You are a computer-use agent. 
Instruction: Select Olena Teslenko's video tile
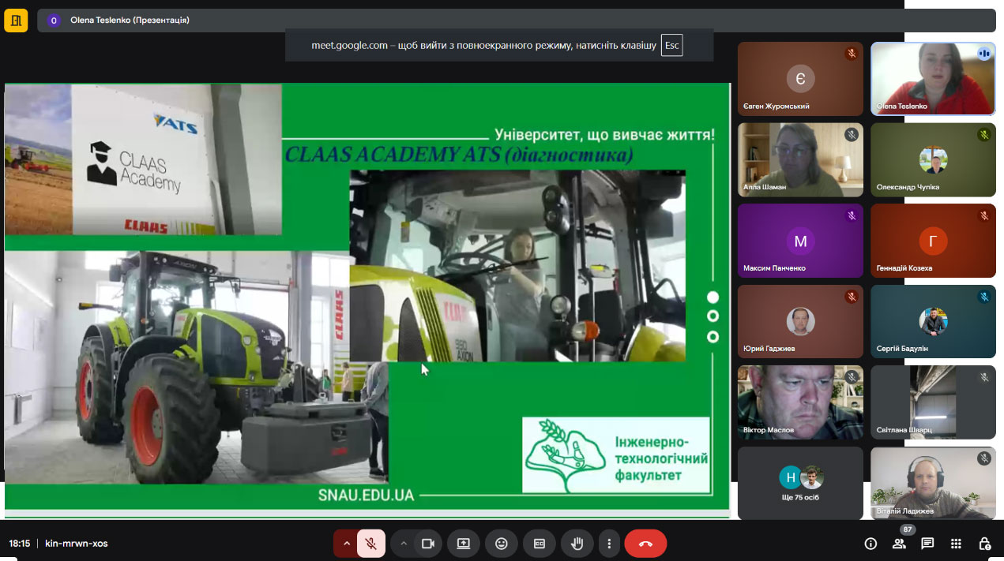tap(933, 79)
